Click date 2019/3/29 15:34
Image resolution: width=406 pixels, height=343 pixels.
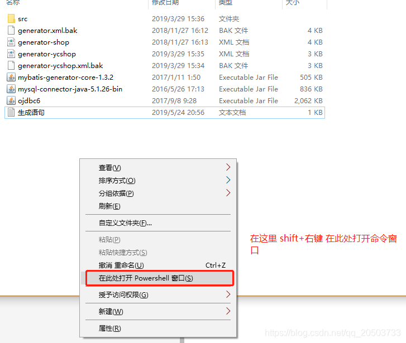[x=178, y=66]
